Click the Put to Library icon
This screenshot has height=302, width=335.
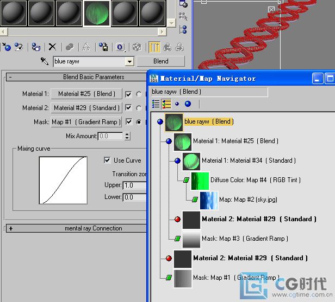click(103, 47)
